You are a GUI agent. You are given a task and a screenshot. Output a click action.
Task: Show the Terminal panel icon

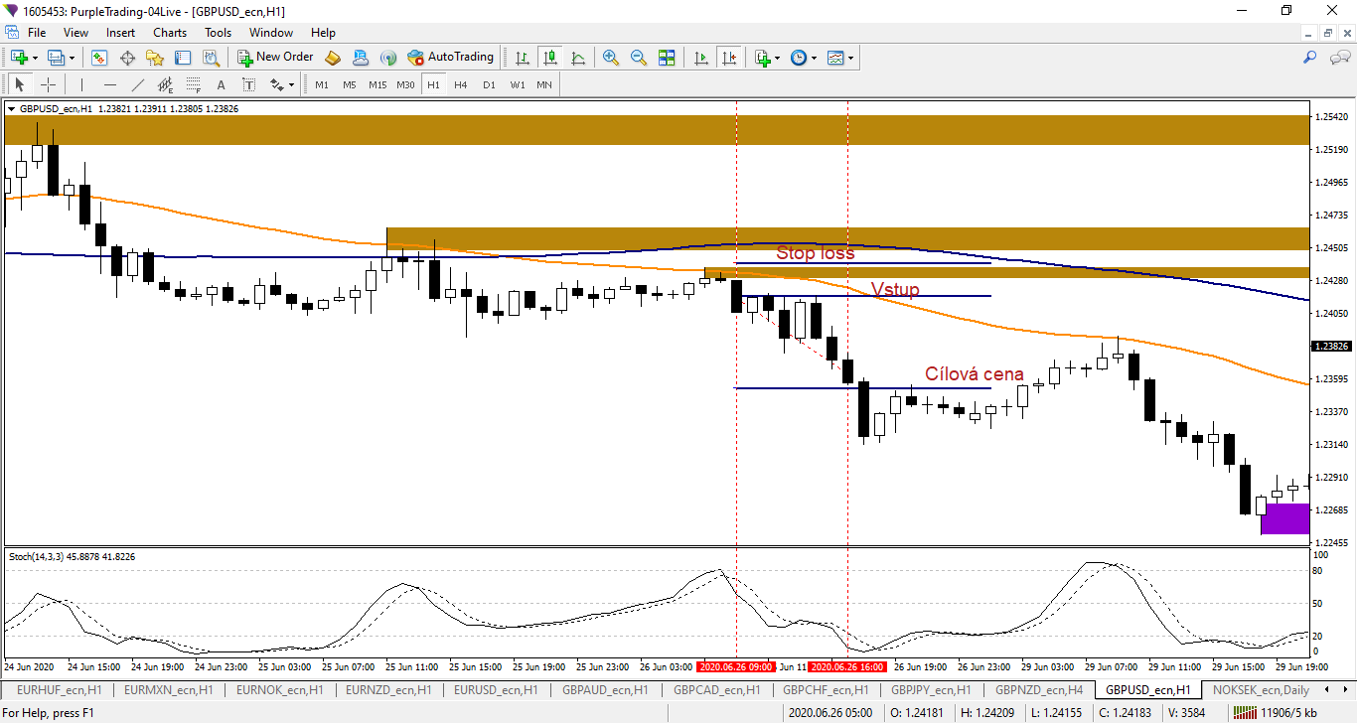(x=183, y=58)
